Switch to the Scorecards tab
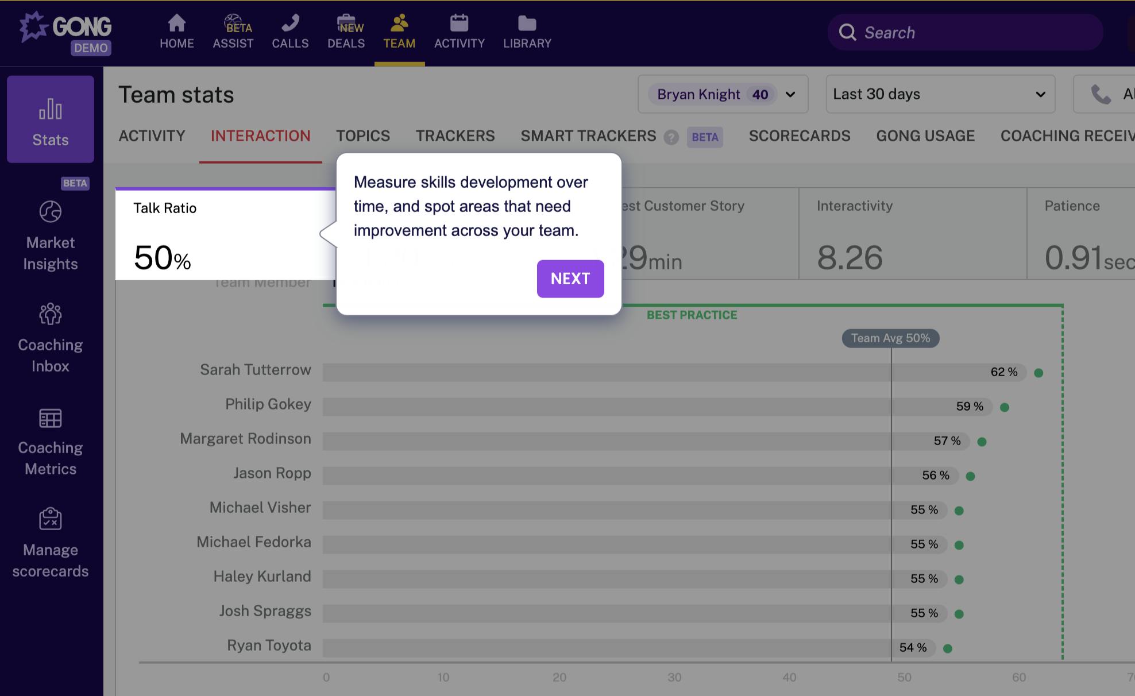1135x696 pixels. coord(799,136)
